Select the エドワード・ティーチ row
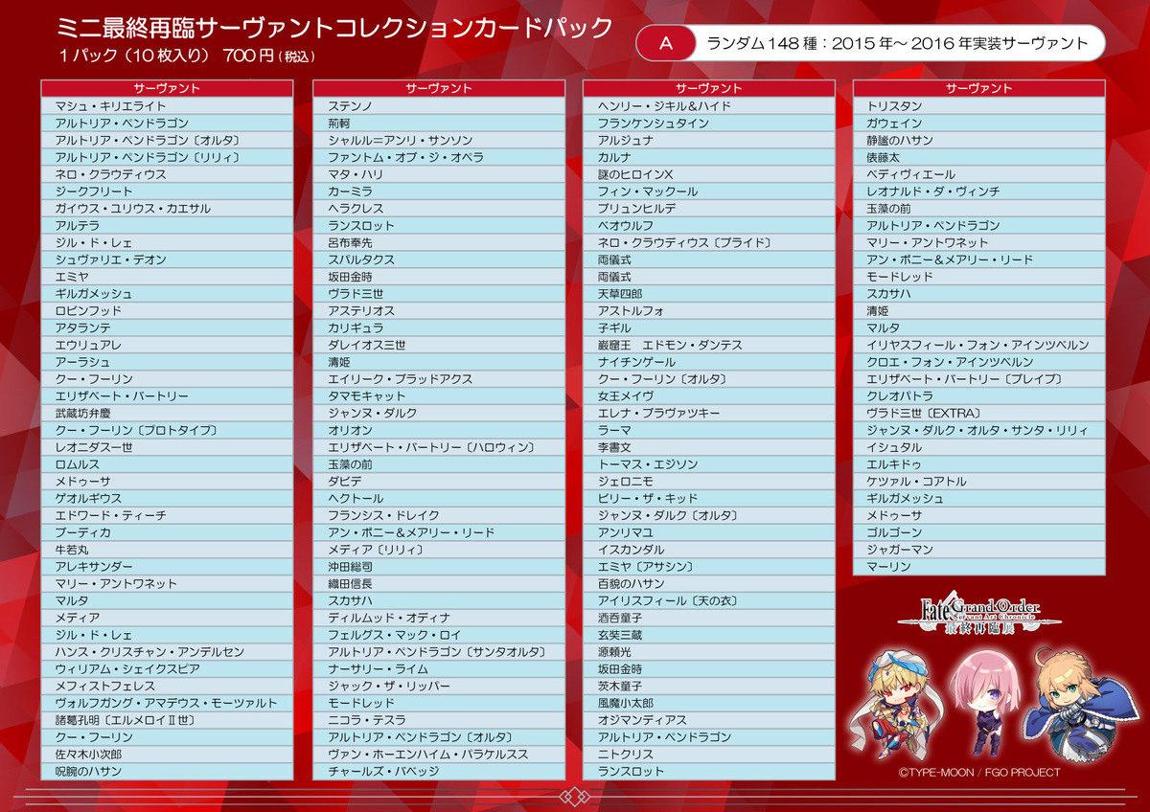This screenshot has height=812, width=1150. pos(167,515)
